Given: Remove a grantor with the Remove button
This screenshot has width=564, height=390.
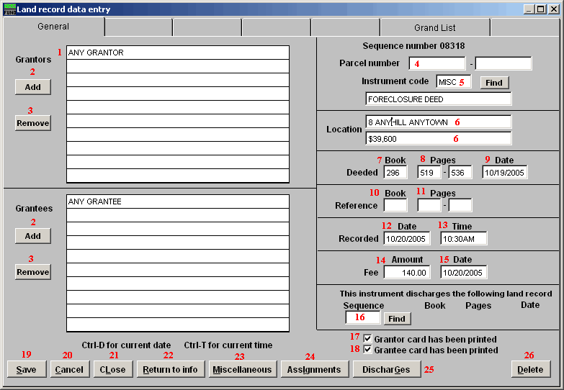Looking at the screenshot, I should (33, 123).
